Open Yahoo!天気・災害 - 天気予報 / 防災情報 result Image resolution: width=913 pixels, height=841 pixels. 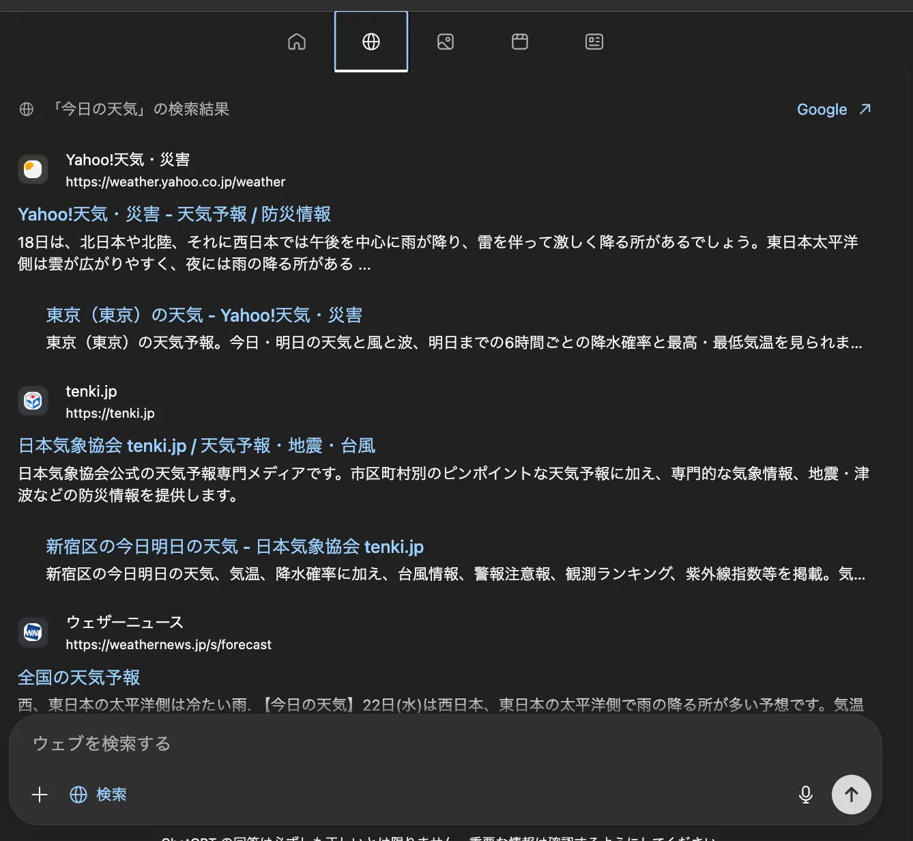pyautogui.click(x=174, y=214)
